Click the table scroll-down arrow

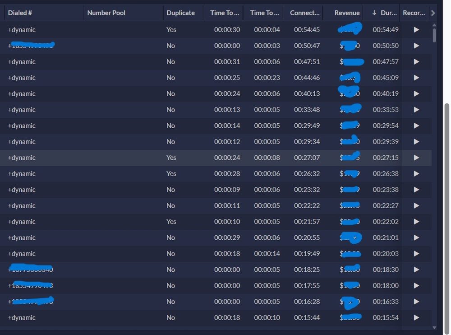click(434, 327)
